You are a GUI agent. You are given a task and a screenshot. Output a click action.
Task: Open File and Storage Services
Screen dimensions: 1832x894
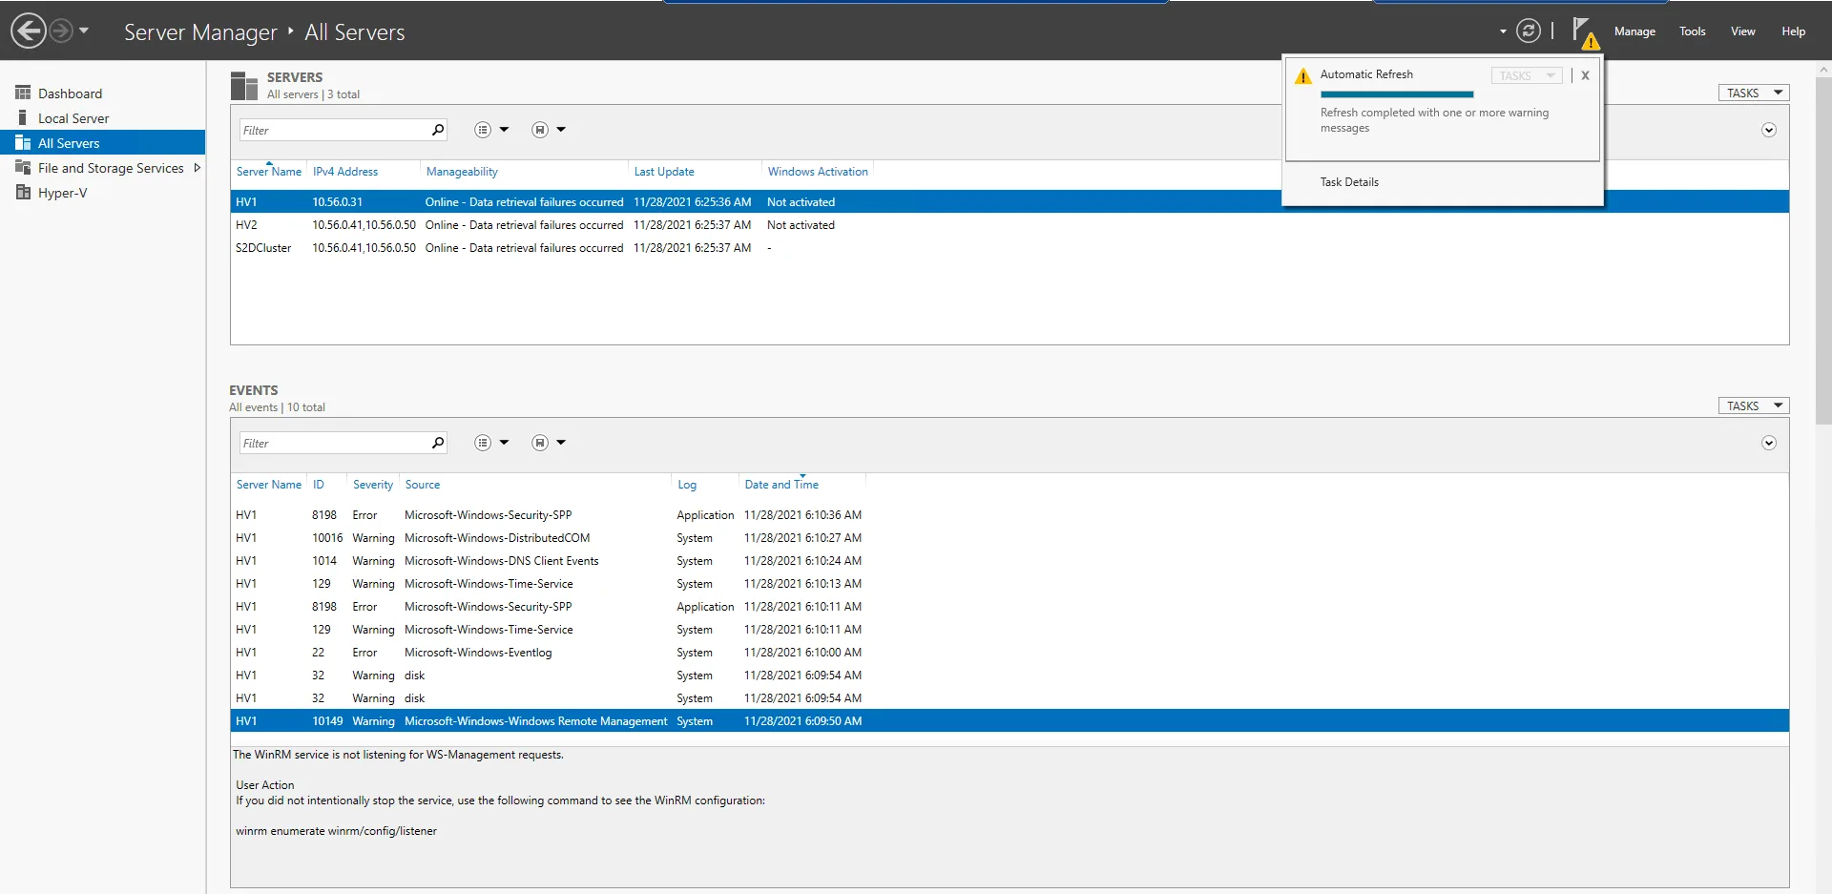(x=112, y=167)
